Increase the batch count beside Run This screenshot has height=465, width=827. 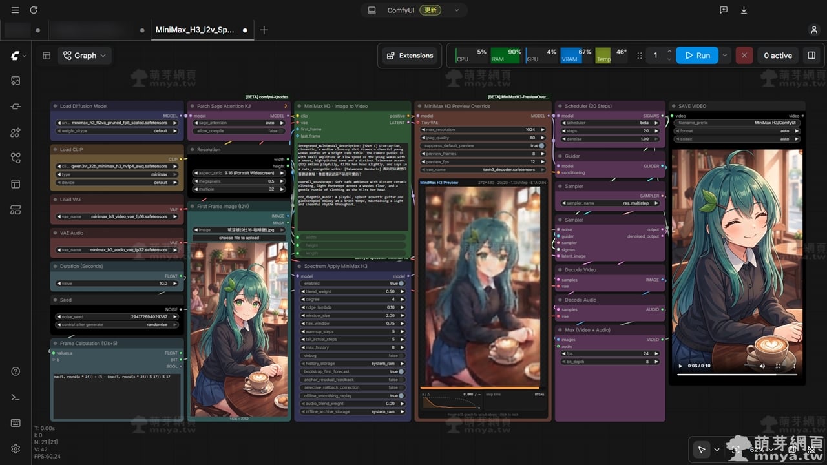click(x=669, y=52)
